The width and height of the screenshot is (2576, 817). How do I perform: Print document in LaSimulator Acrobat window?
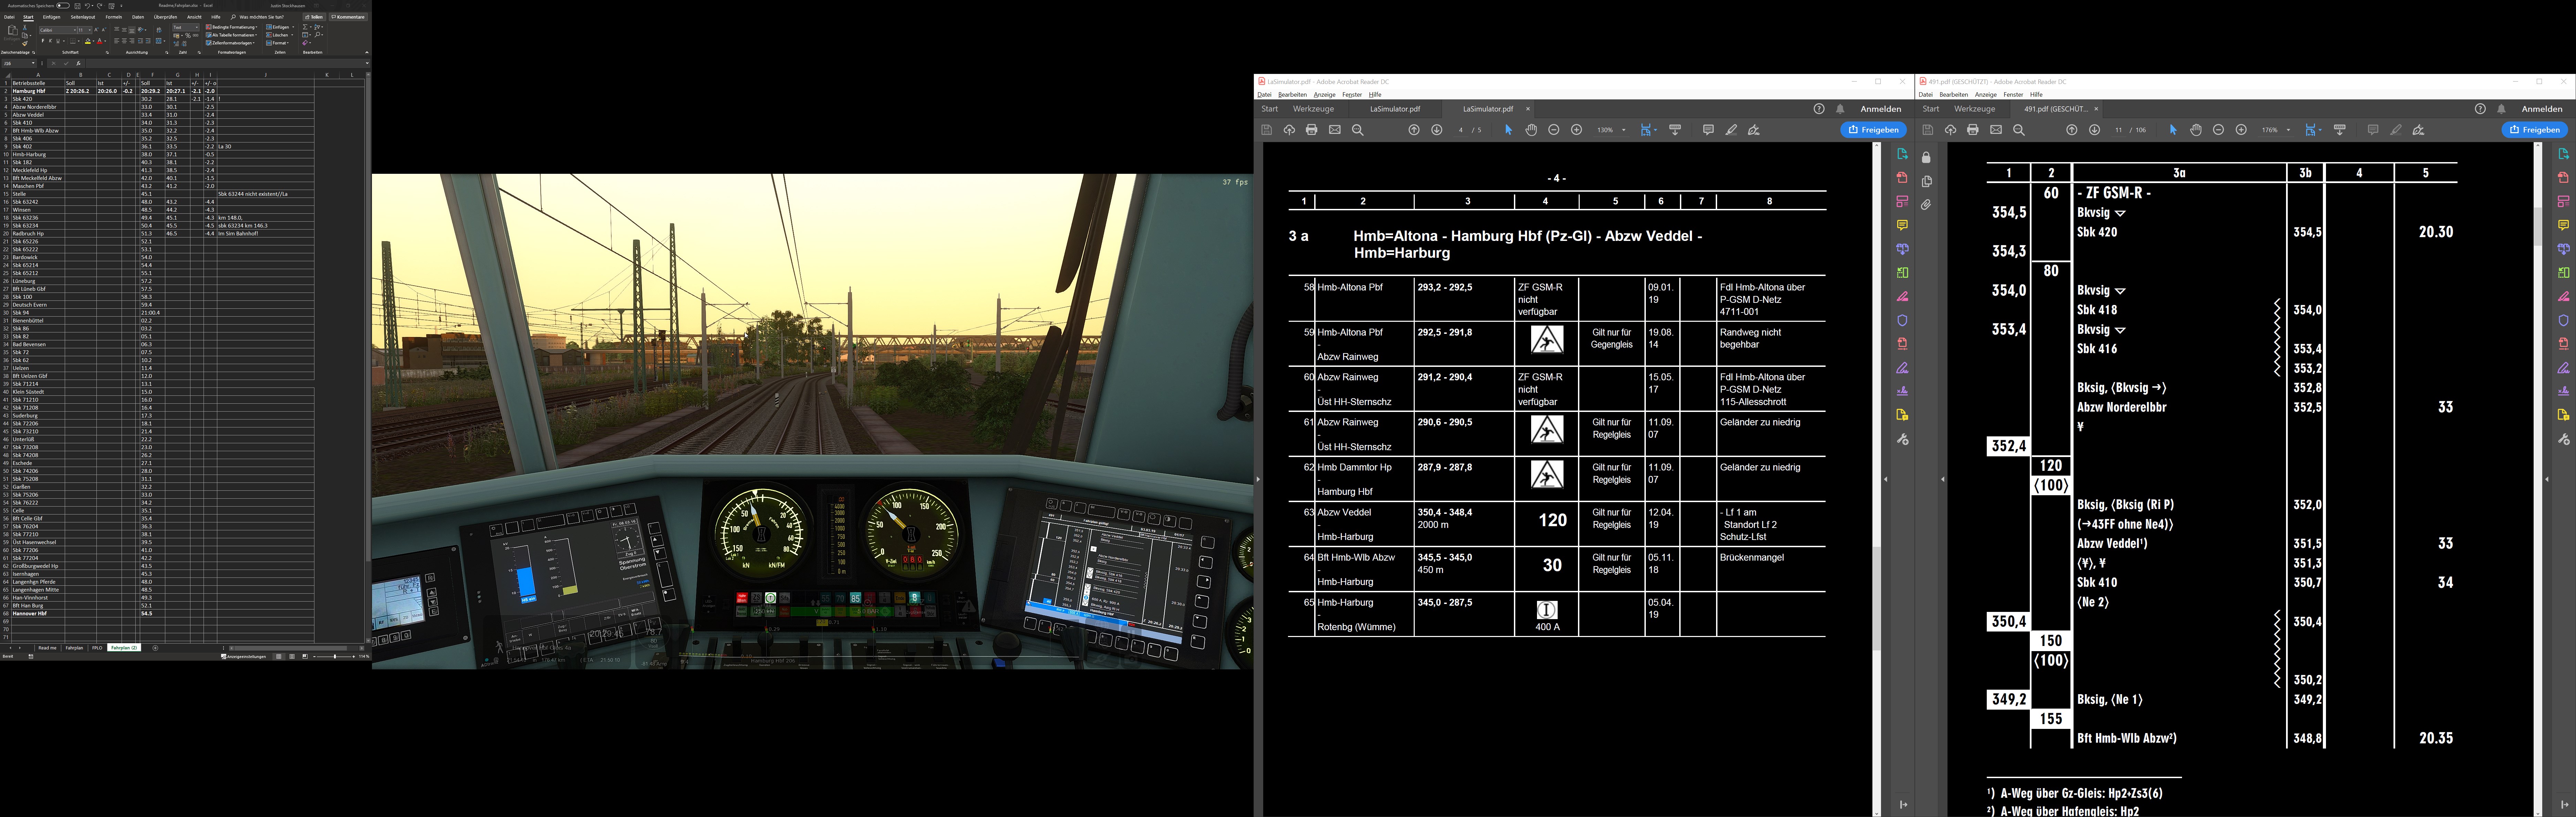(1311, 130)
